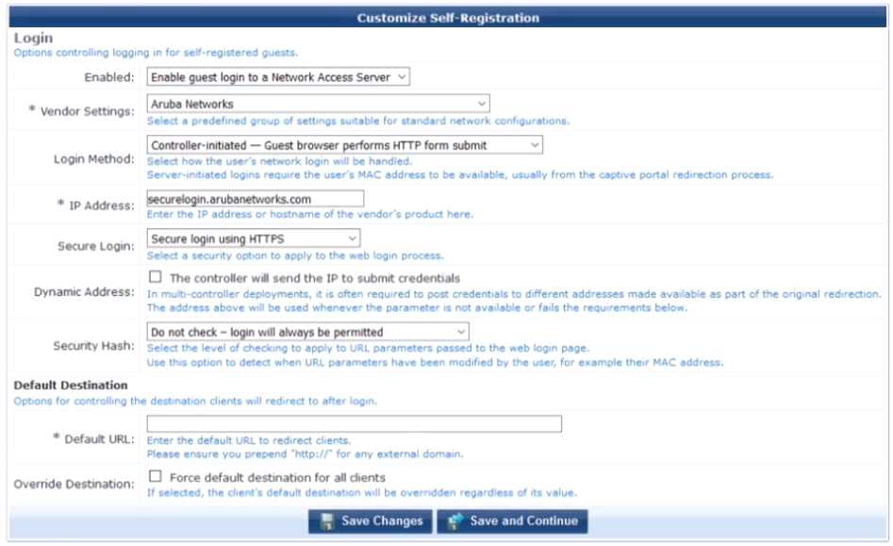
Task: Click the floppy disk icon on Save Changes
Action: 326,521
